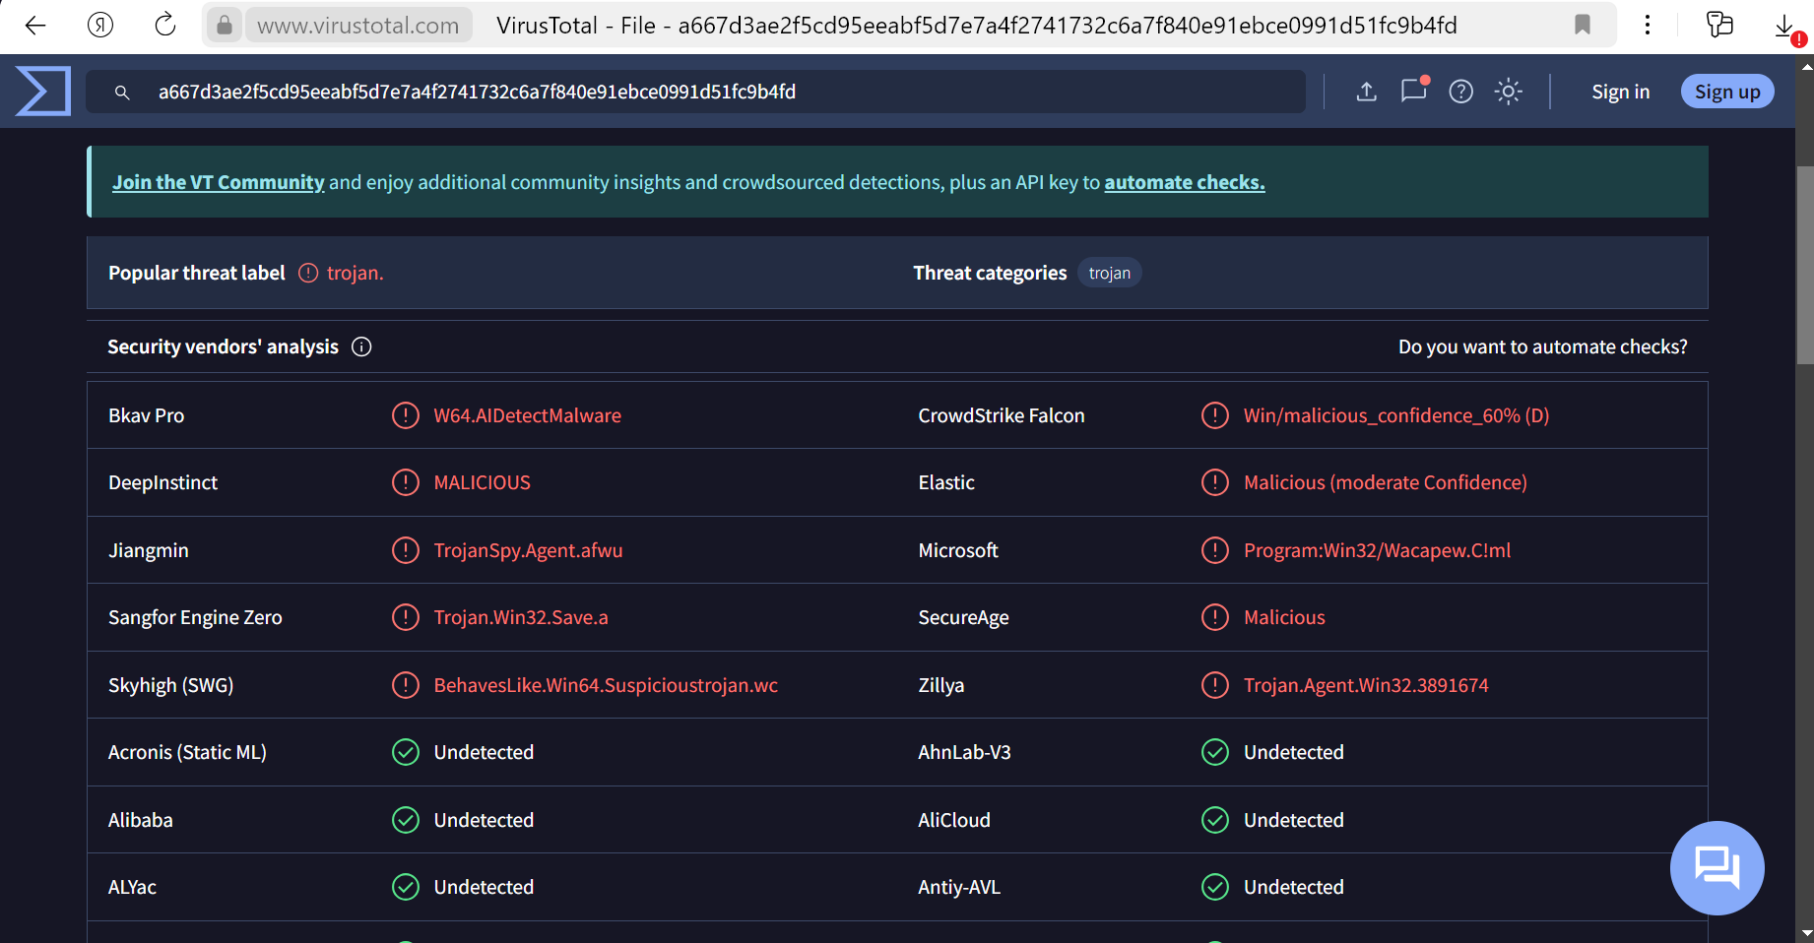Open the browser three-dot menu
Image resolution: width=1814 pixels, height=943 pixels.
[x=1648, y=25]
